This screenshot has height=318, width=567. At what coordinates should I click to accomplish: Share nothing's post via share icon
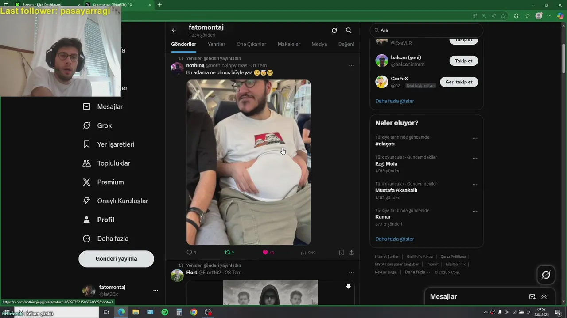351,253
